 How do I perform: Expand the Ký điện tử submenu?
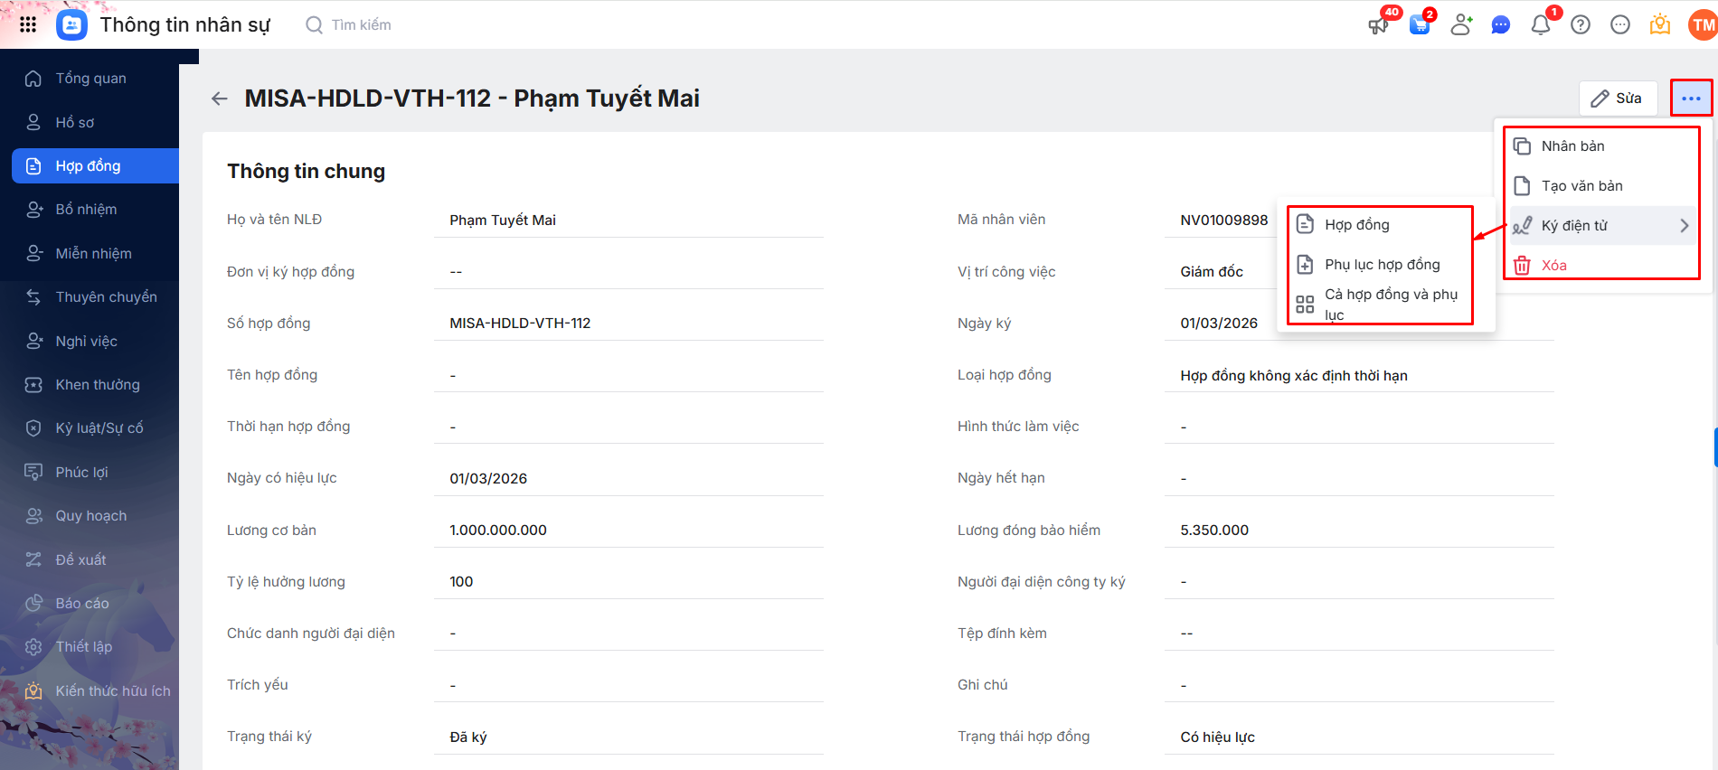coord(1602,226)
